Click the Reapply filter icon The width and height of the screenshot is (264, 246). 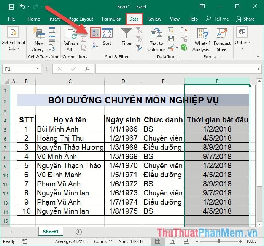[x=139, y=39]
